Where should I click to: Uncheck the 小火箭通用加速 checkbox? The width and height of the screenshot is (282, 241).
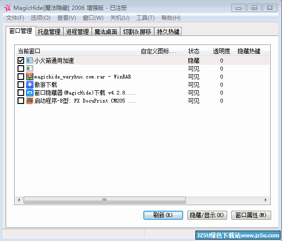(21, 60)
